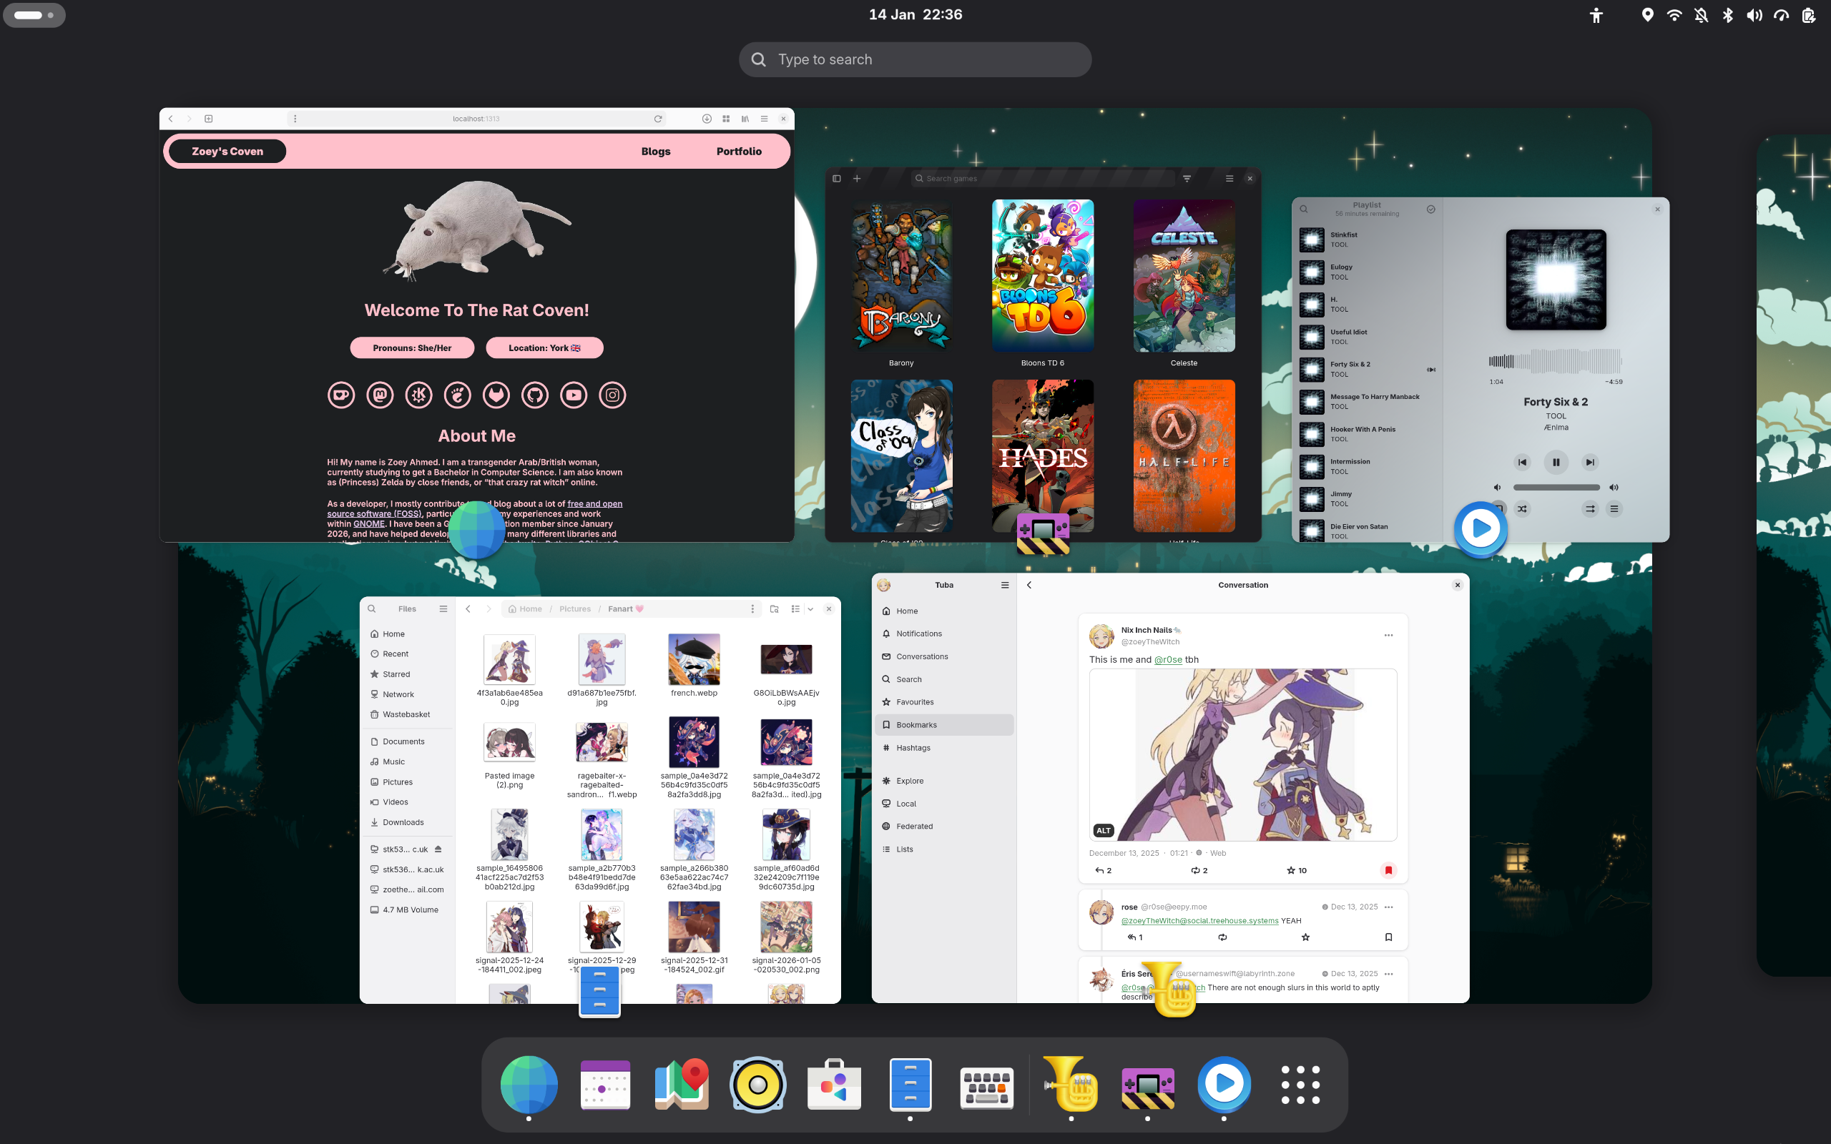This screenshot has width=1831, height=1144.
Task: Click filter icon in game library header
Action: (x=1187, y=179)
